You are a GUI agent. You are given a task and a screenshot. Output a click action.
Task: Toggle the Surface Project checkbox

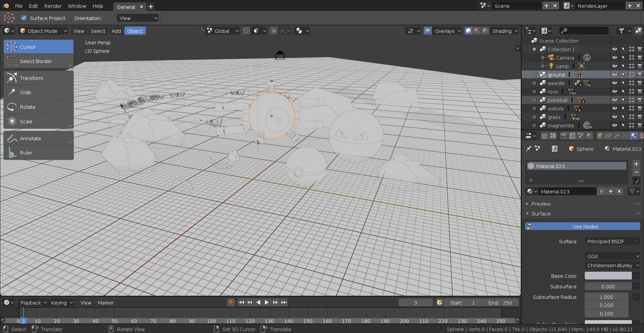point(24,18)
